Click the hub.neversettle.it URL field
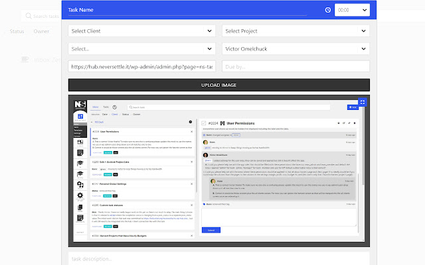This screenshot has height=265, width=425. pos(141,66)
